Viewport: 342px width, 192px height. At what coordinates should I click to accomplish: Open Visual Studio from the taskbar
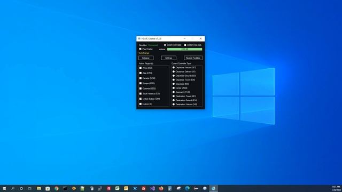(x=152, y=188)
